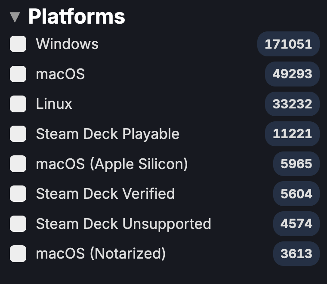Enable the macOS platform checkbox
The height and width of the screenshot is (284, 327).
point(18,74)
